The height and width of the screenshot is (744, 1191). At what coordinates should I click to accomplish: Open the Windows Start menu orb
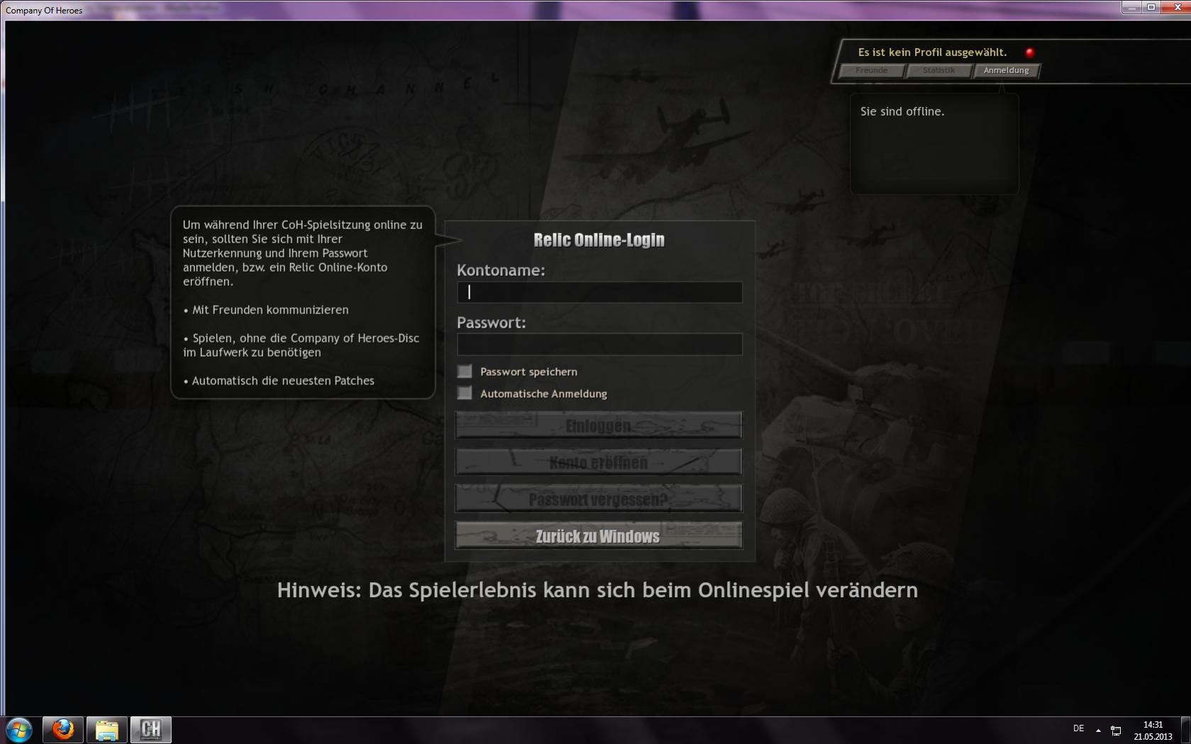[x=19, y=730]
